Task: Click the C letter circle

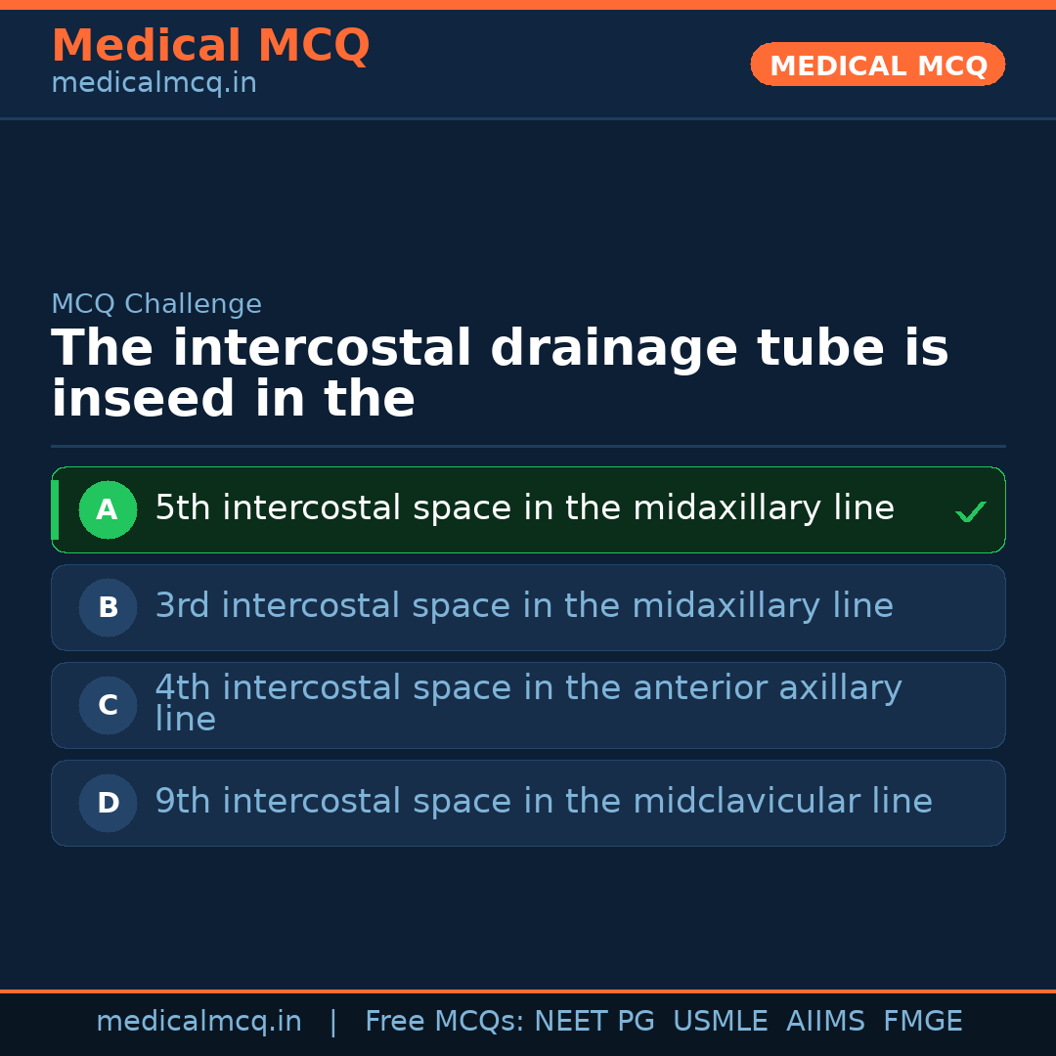Action: [108, 705]
